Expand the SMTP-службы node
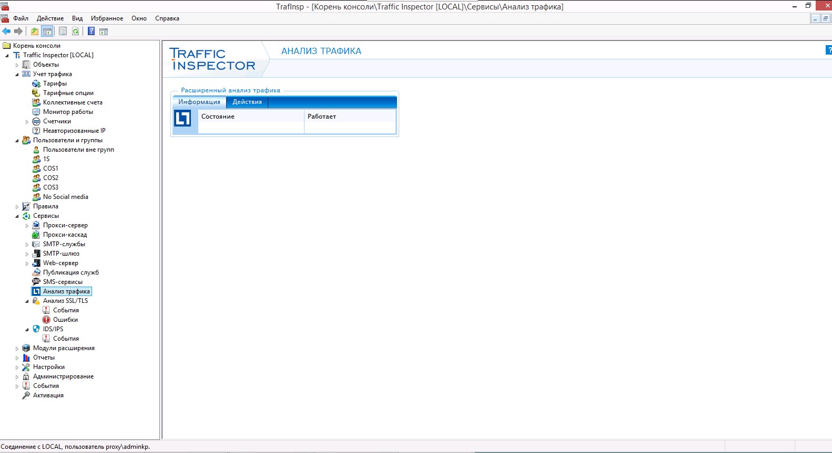Image resolution: width=832 pixels, height=453 pixels. [27, 245]
